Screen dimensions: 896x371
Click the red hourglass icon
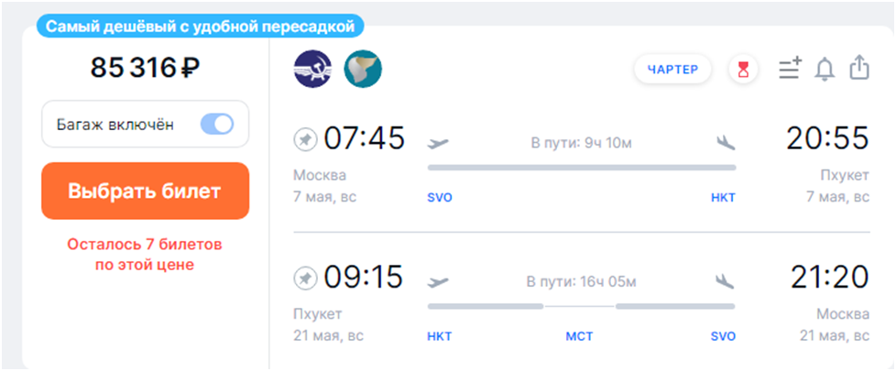coord(743,69)
